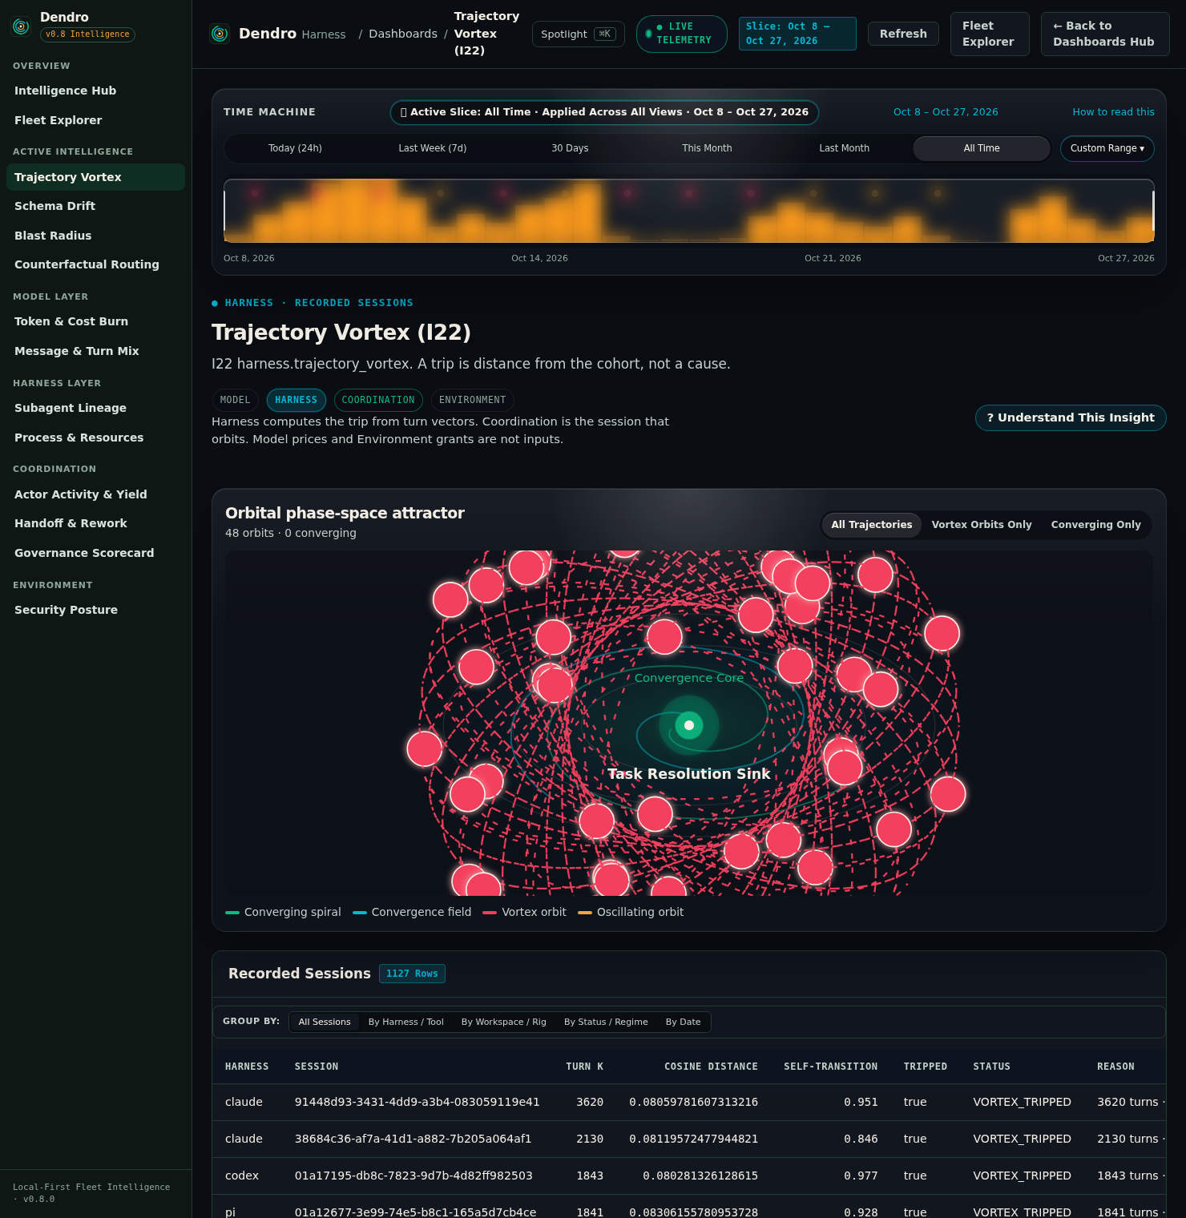1186x1218 pixels.
Task: Filter to Vortex Orbits Only
Action: [982, 525]
